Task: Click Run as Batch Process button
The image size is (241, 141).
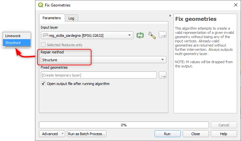Action: [x=86, y=134]
